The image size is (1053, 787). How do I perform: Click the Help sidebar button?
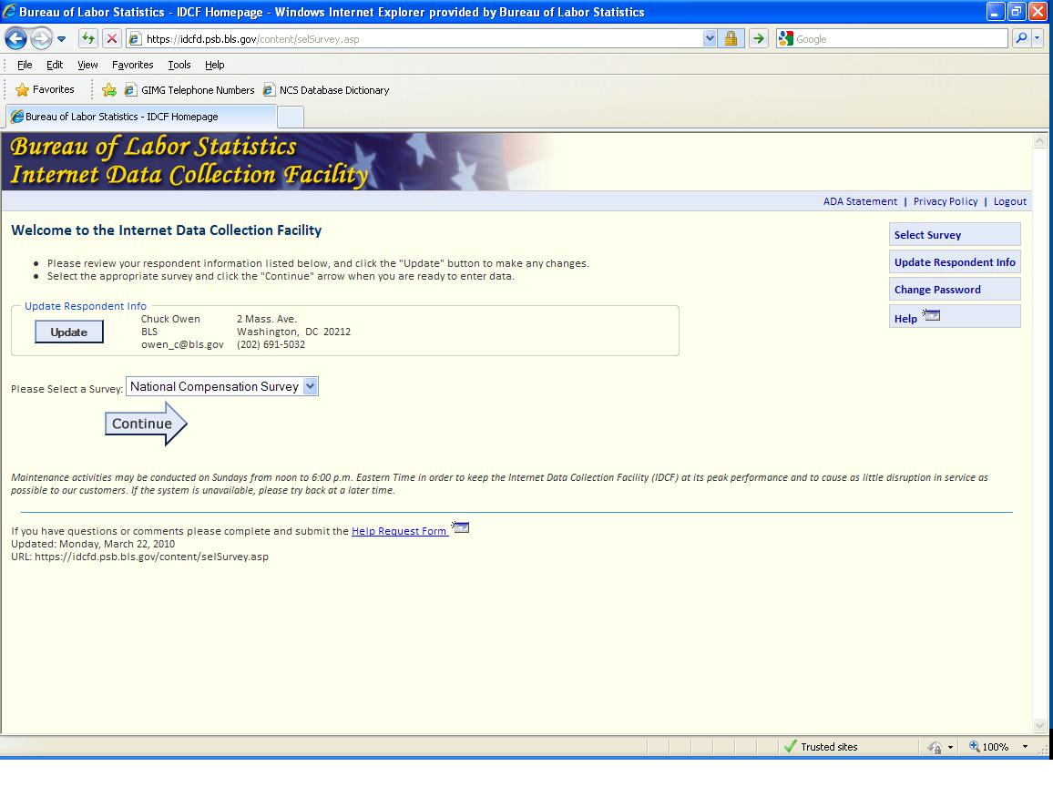click(955, 317)
